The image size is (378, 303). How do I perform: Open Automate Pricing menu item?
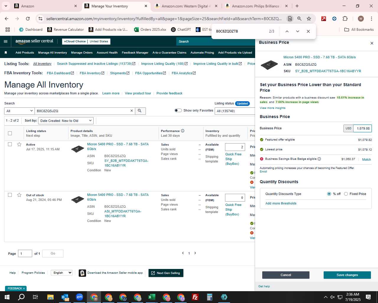(202, 53)
